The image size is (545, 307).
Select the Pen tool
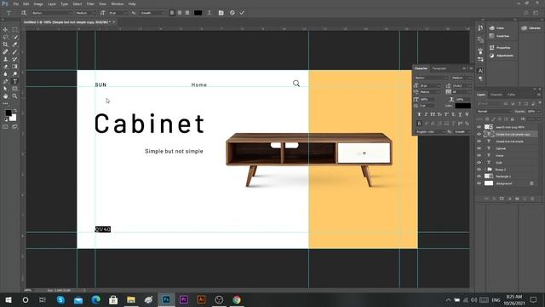click(x=5, y=82)
